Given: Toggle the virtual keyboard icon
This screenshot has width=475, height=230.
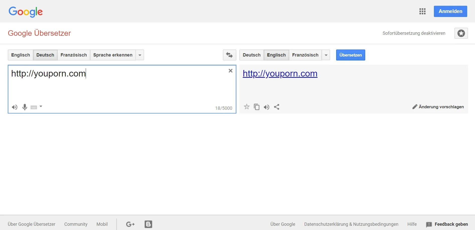Looking at the screenshot, I should [x=34, y=107].
